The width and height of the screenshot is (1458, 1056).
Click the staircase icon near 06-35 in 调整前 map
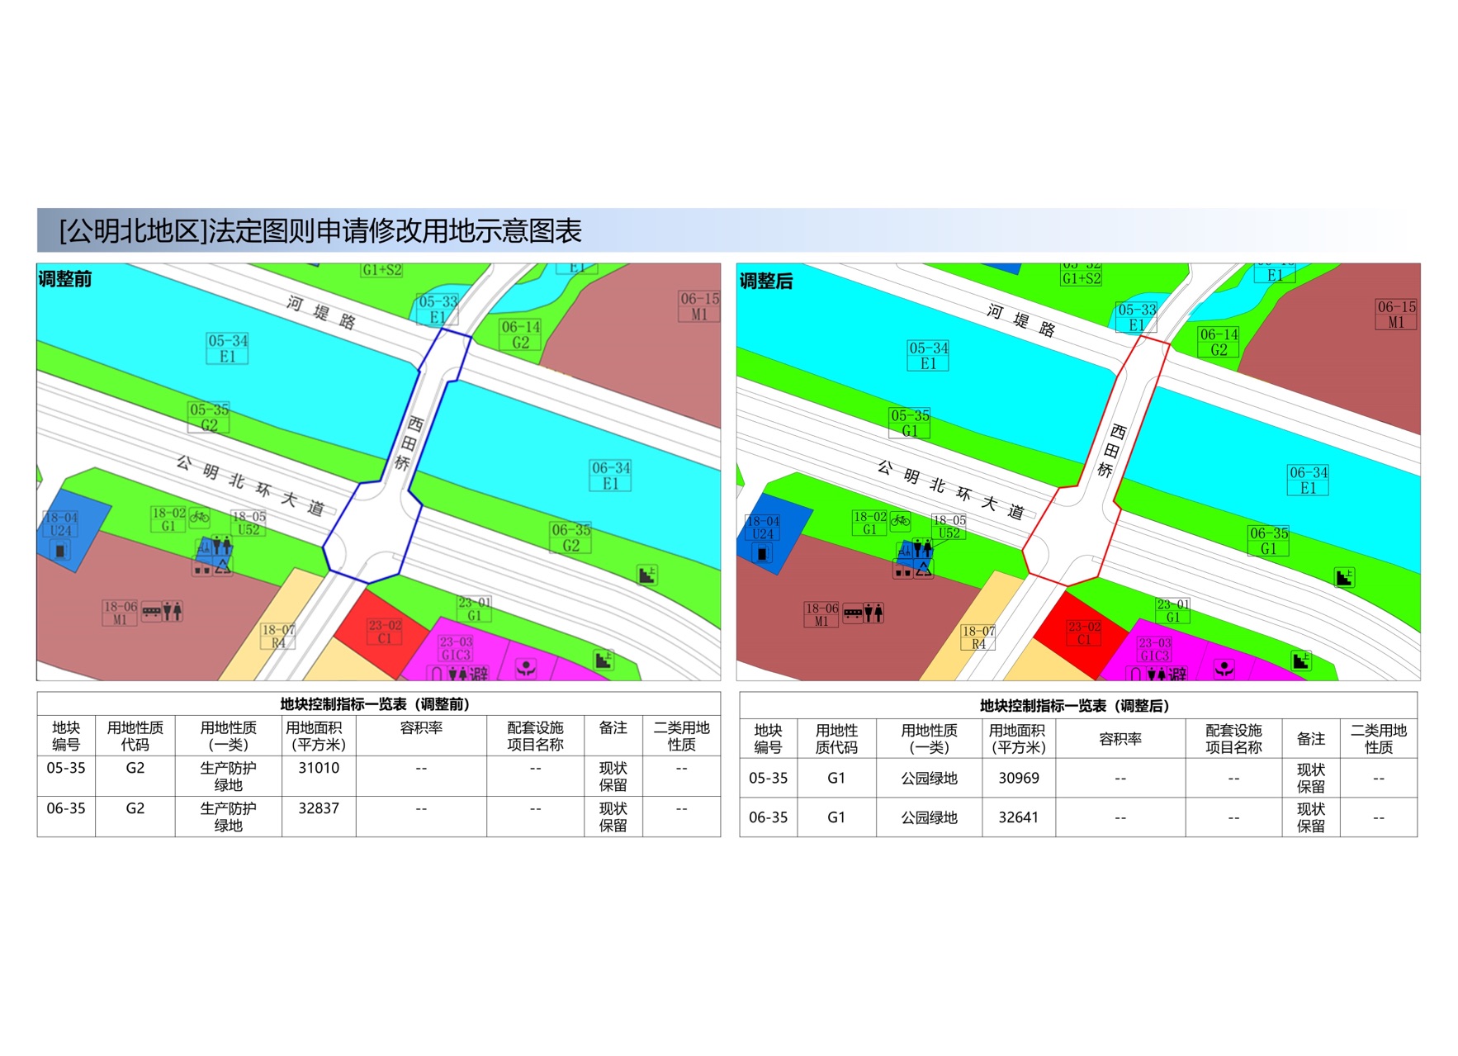click(646, 575)
